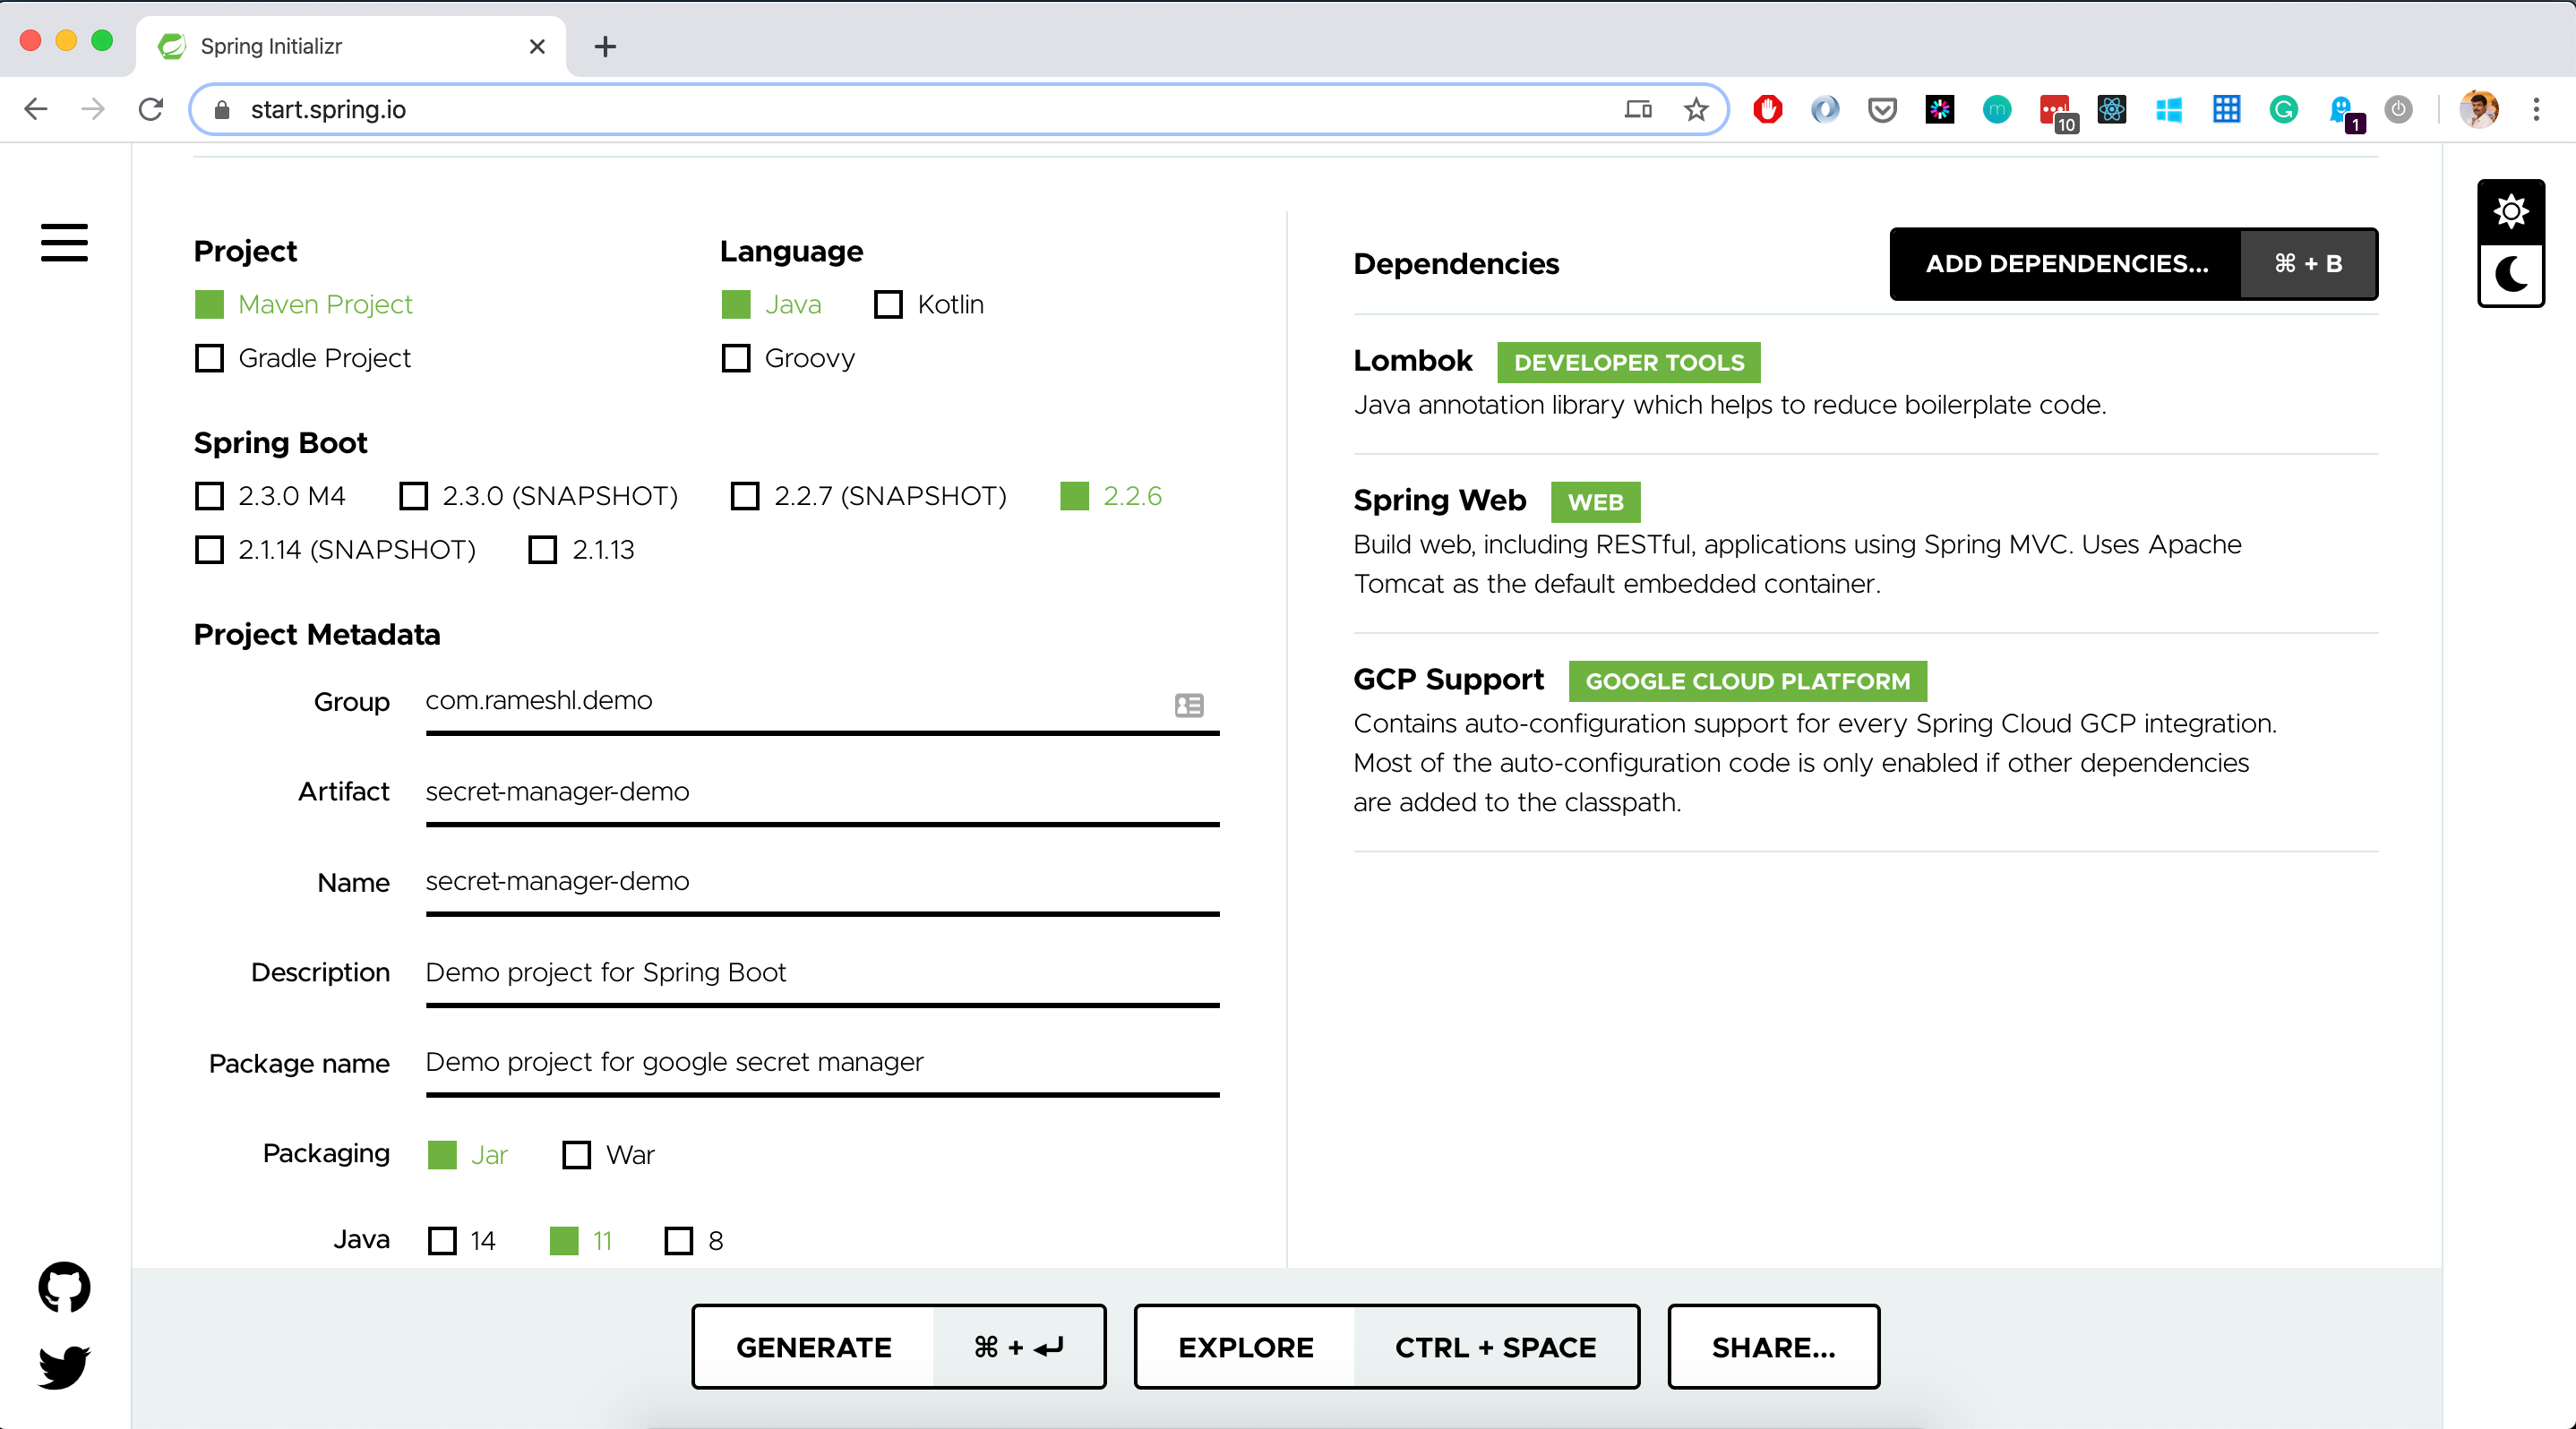Select Gradle Project as project type
Image resolution: width=2576 pixels, height=1429 pixels.
click(208, 358)
